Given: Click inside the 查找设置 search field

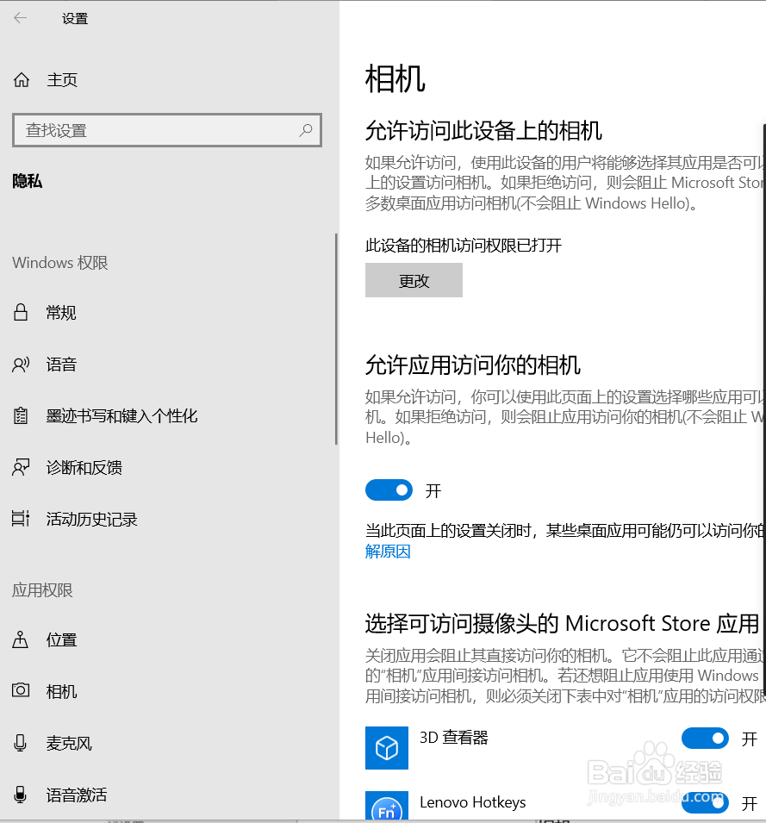Looking at the screenshot, I should coord(167,130).
